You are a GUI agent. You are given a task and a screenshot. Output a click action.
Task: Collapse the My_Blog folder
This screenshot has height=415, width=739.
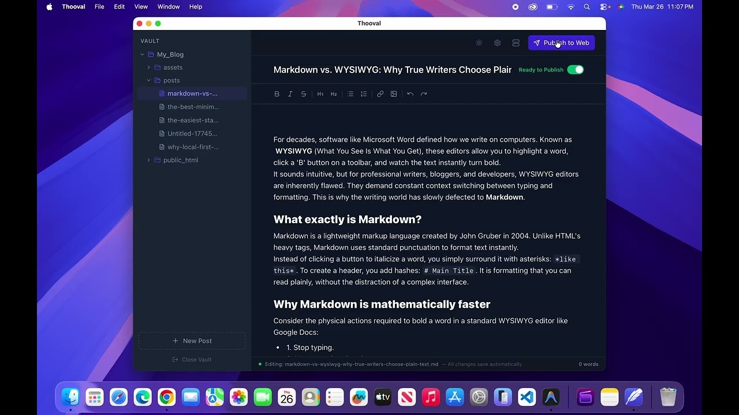click(142, 55)
